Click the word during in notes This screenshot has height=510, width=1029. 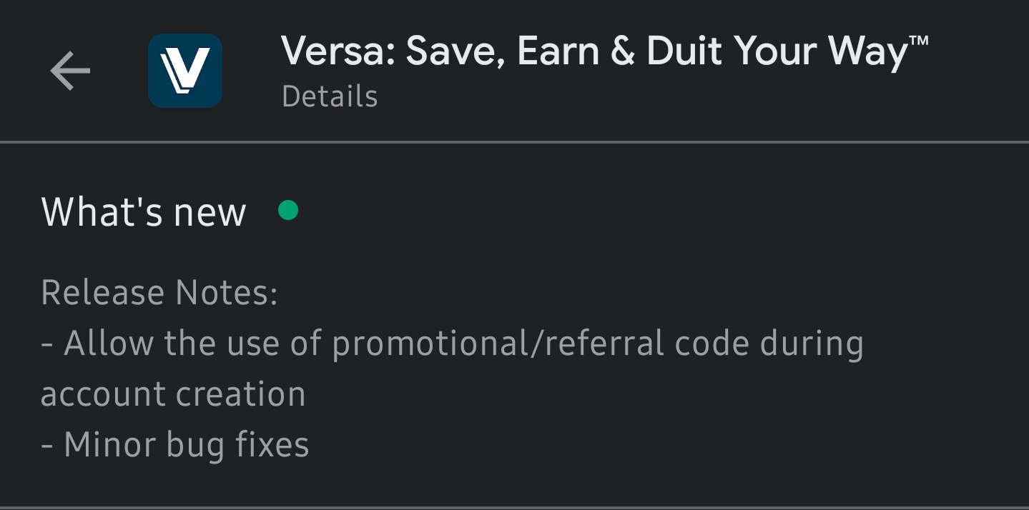point(812,344)
